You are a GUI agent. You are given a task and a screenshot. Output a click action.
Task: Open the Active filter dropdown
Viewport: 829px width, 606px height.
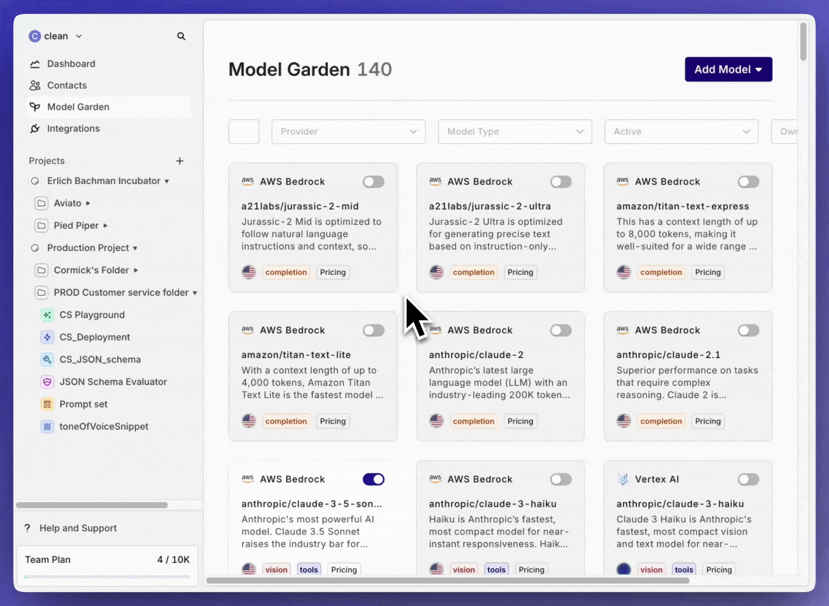coord(681,131)
